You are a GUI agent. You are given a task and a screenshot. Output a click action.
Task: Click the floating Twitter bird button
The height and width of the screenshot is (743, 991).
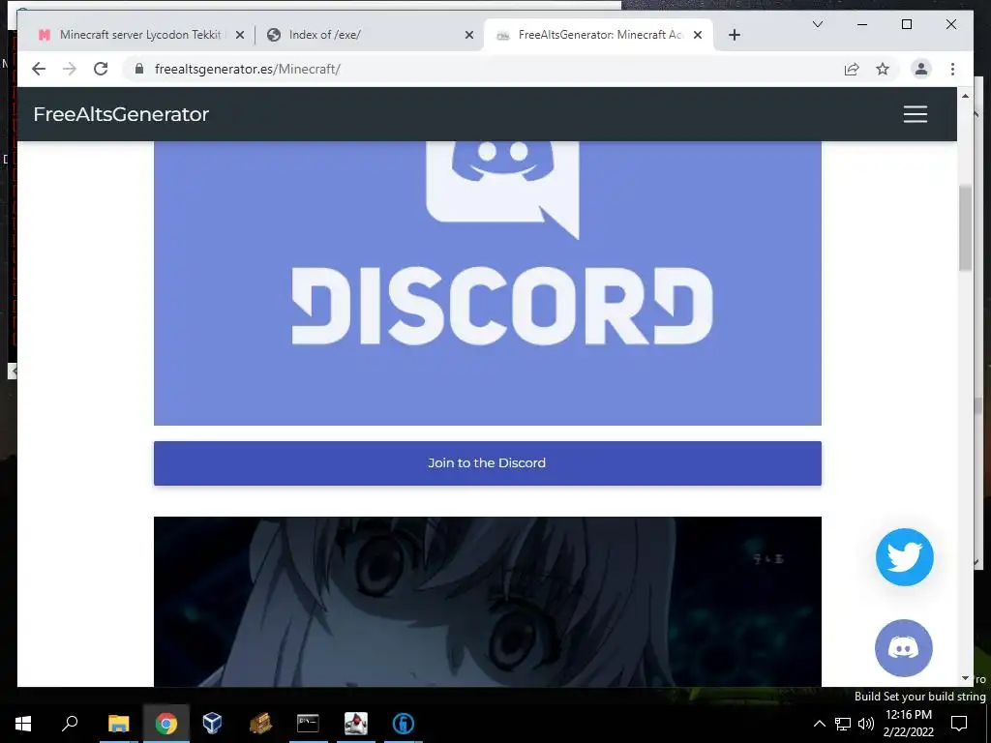(x=904, y=557)
